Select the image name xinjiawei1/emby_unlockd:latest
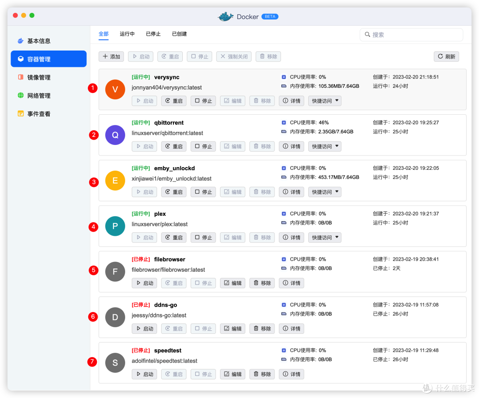 tap(172, 179)
